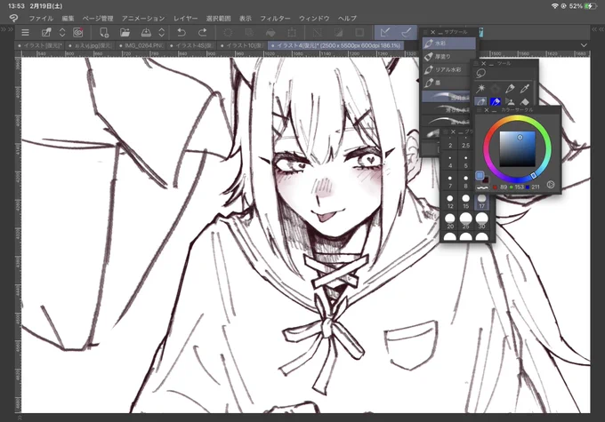The width and height of the screenshot is (605, 422).
Task: Click the Scale/Rotate transform icon
Action: [x=292, y=33]
